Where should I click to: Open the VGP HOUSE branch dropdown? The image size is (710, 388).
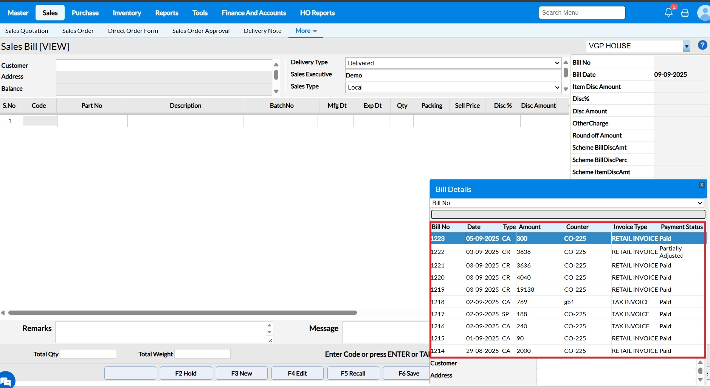[x=686, y=46]
